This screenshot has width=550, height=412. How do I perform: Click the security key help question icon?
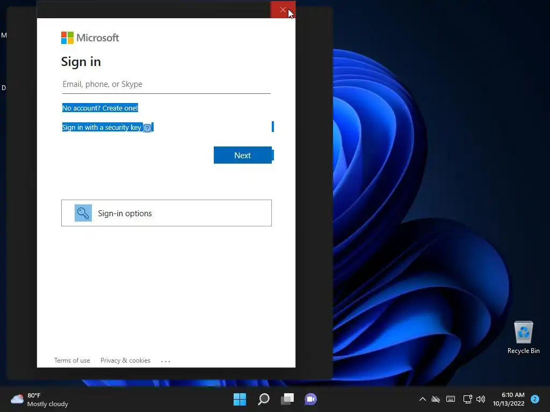147,128
